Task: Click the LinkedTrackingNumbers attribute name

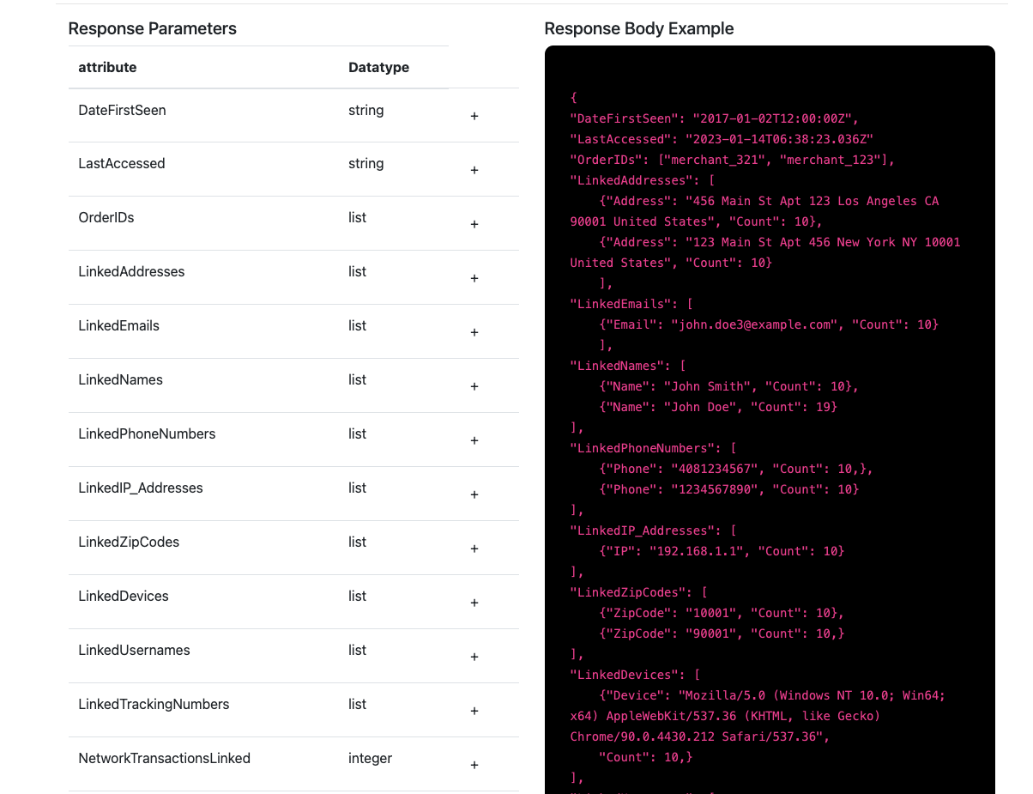Action: pyautogui.click(x=154, y=704)
